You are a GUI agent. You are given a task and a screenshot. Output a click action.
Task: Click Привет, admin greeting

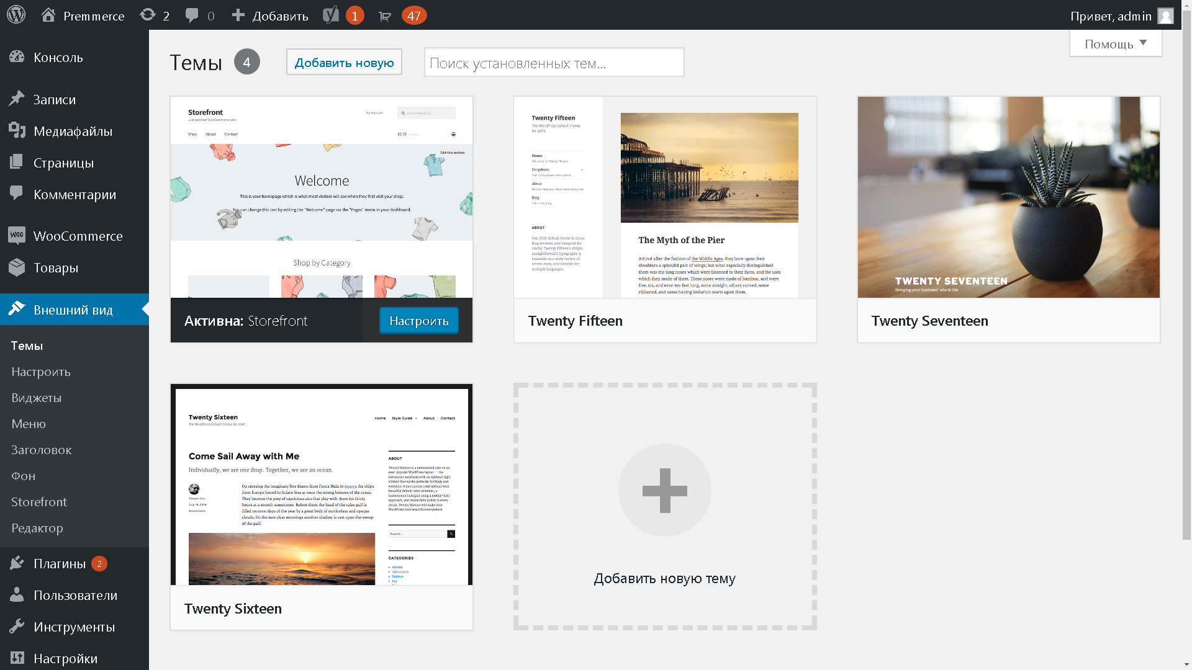[1111, 16]
